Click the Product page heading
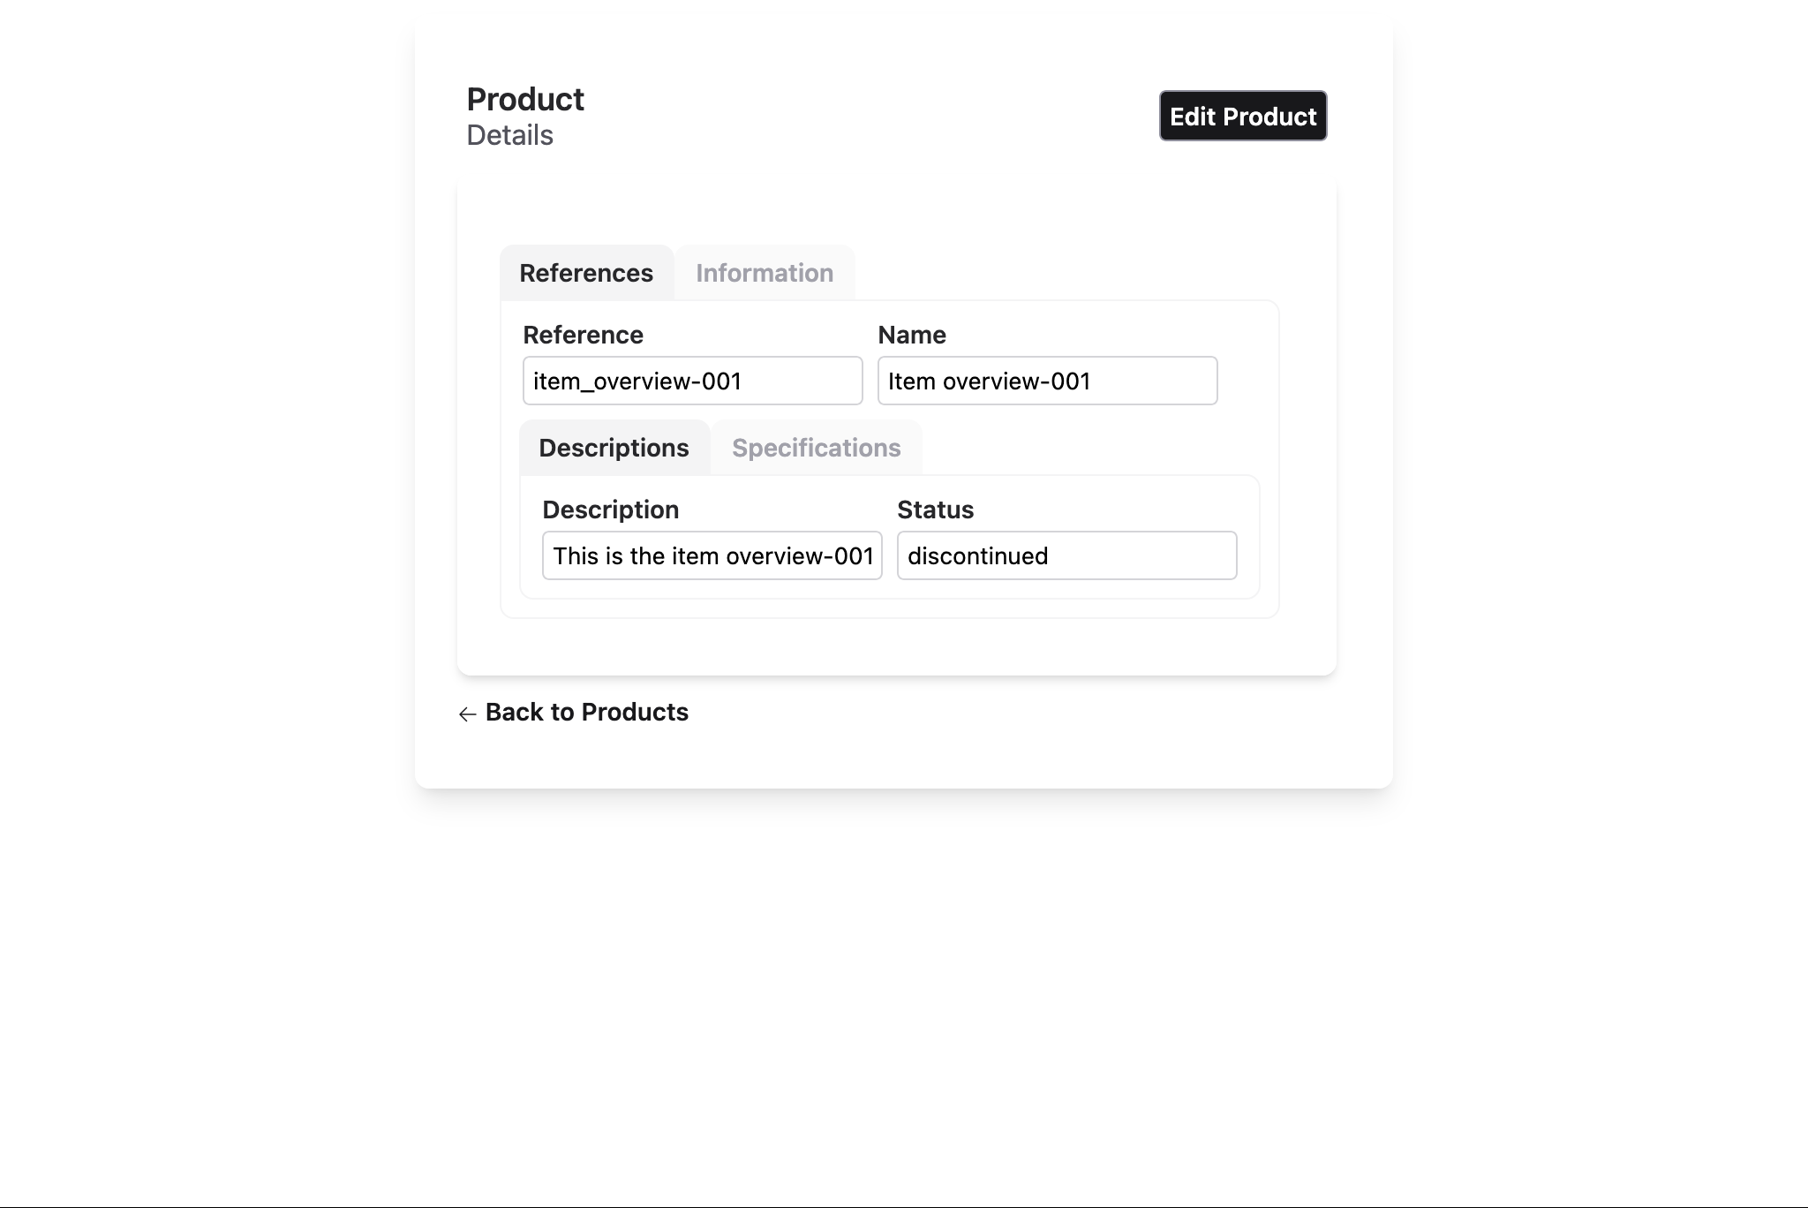Viewport: 1808px width, 1208px height. pyautogui.click(x=525, y=100)
